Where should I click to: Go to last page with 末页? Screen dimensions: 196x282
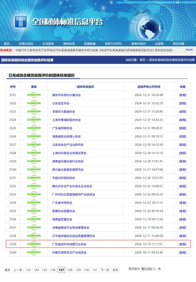click(115, 270)
